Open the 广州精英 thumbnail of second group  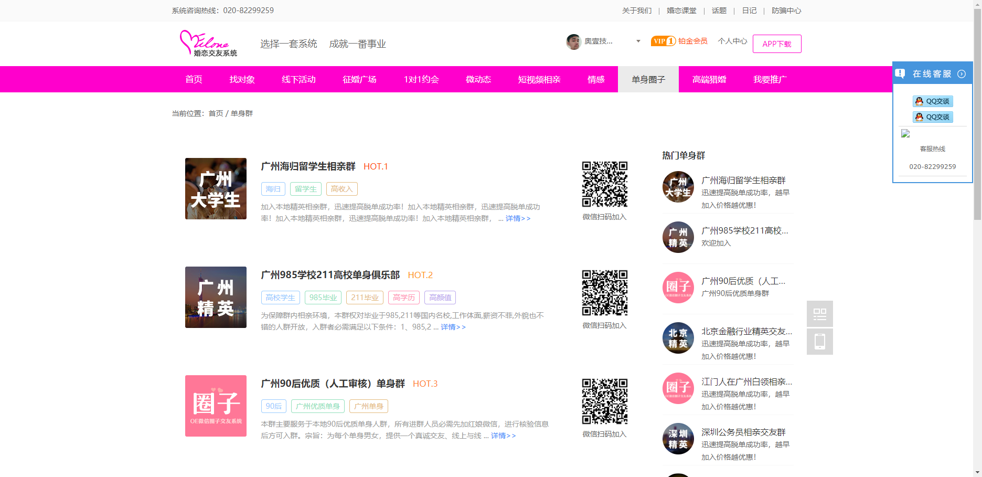pos(216,297)
